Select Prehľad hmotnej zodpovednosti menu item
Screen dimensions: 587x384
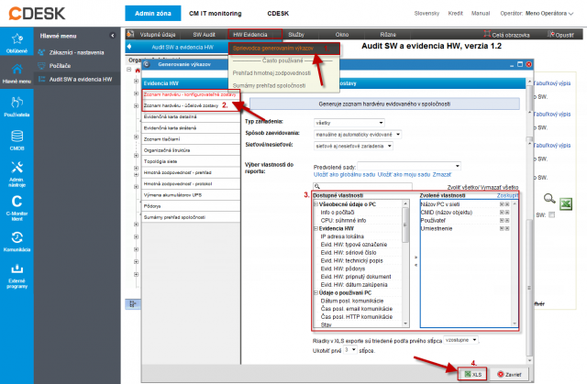point(271,73)
